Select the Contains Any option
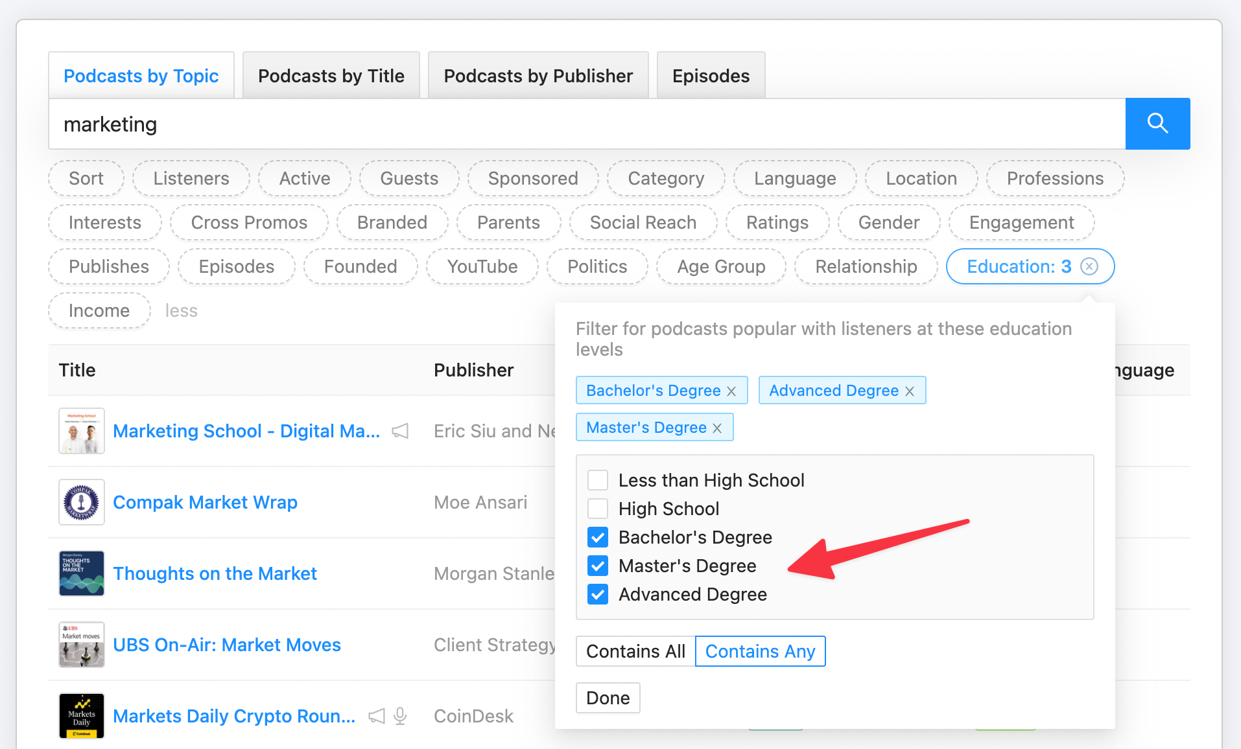1241x749 pixels. [760, 651]
